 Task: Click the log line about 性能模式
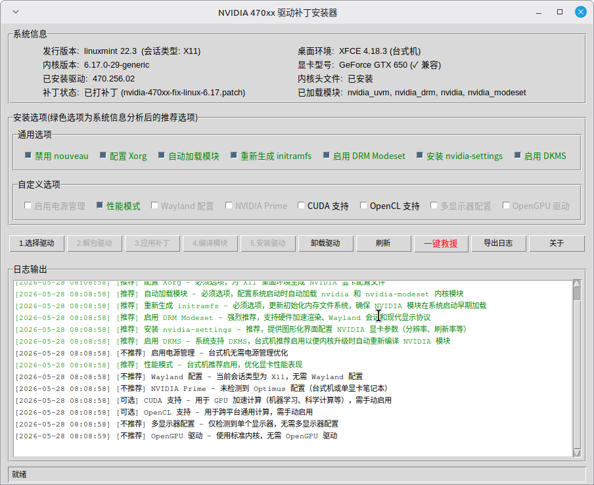point(159,365)
